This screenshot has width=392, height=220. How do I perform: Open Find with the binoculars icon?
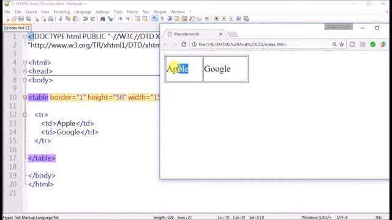point(102,19)
